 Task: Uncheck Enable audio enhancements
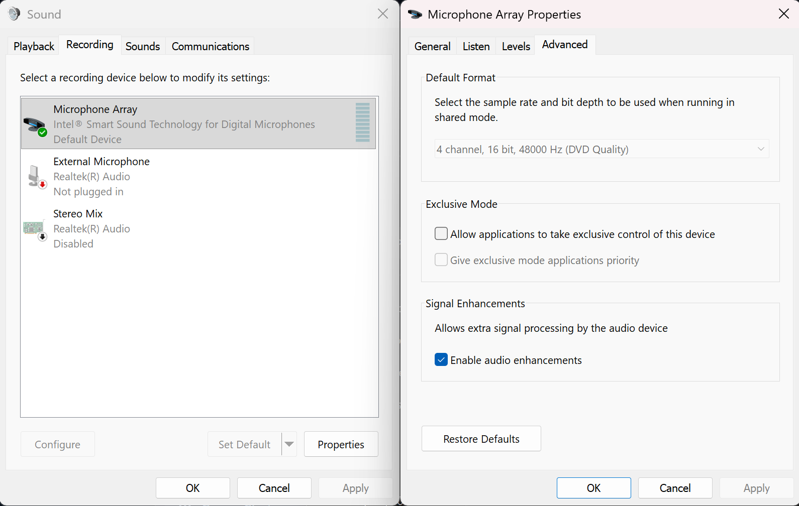pyautogui.click(x=441, y=360)
